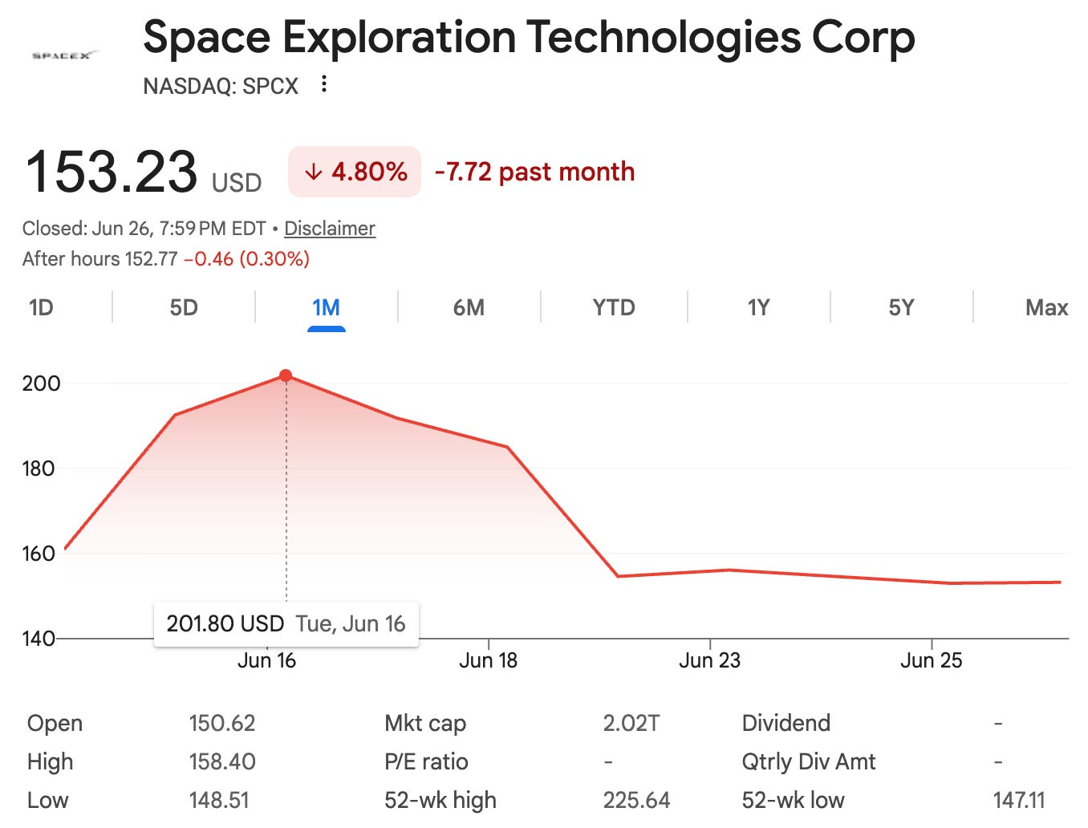Click the 52-wk high value 225.64

pos(636,800)
